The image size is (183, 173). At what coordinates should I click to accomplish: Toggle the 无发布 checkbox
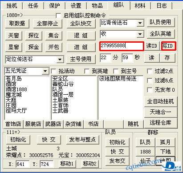pyautogui.click(x=150, y=90)
